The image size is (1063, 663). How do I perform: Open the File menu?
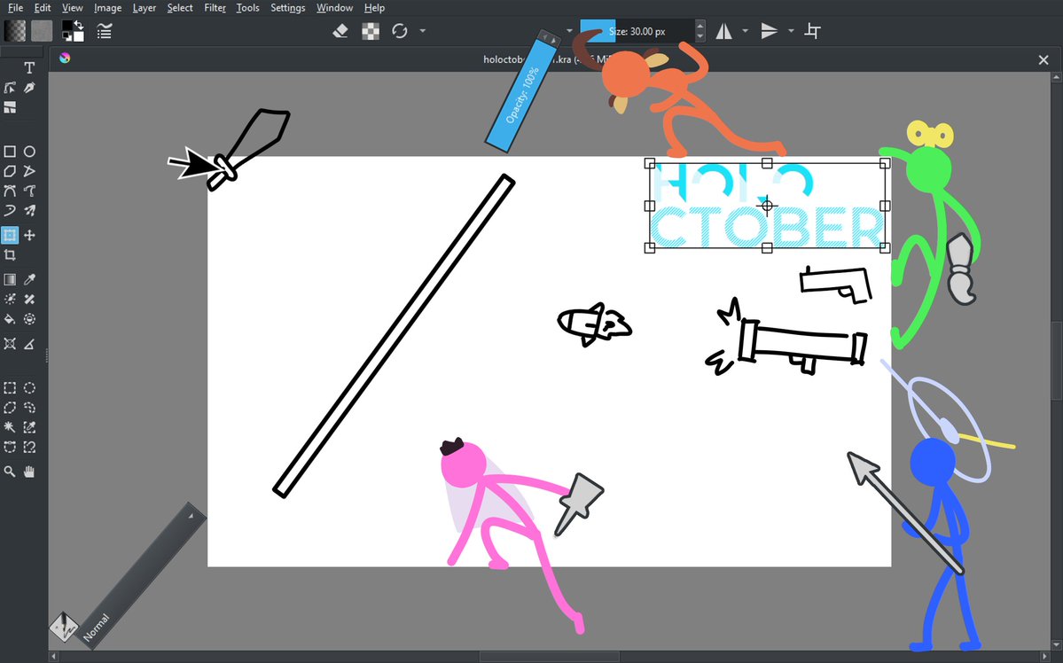[x=15, y=7]
